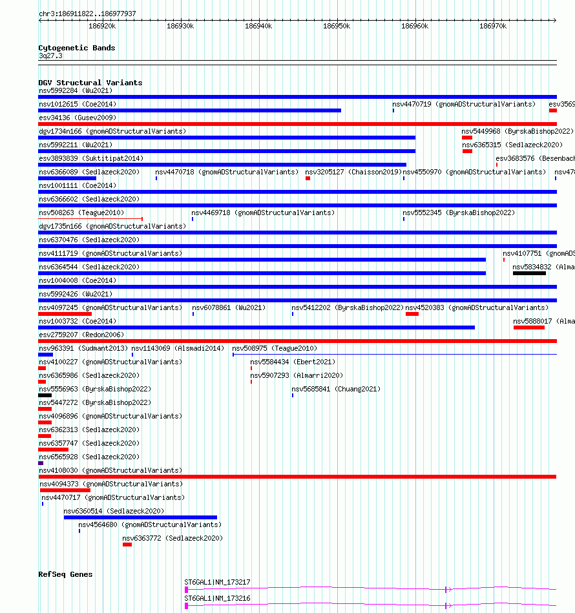This screenshot has width=575, height=613.
Task: Click the nsv5992284 (Wu2021) variant label
Action: 76,90
